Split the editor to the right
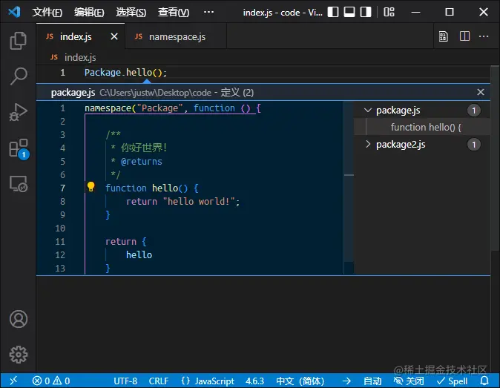Viewport: 500px width, 388px height. click(x=464, y=36)
